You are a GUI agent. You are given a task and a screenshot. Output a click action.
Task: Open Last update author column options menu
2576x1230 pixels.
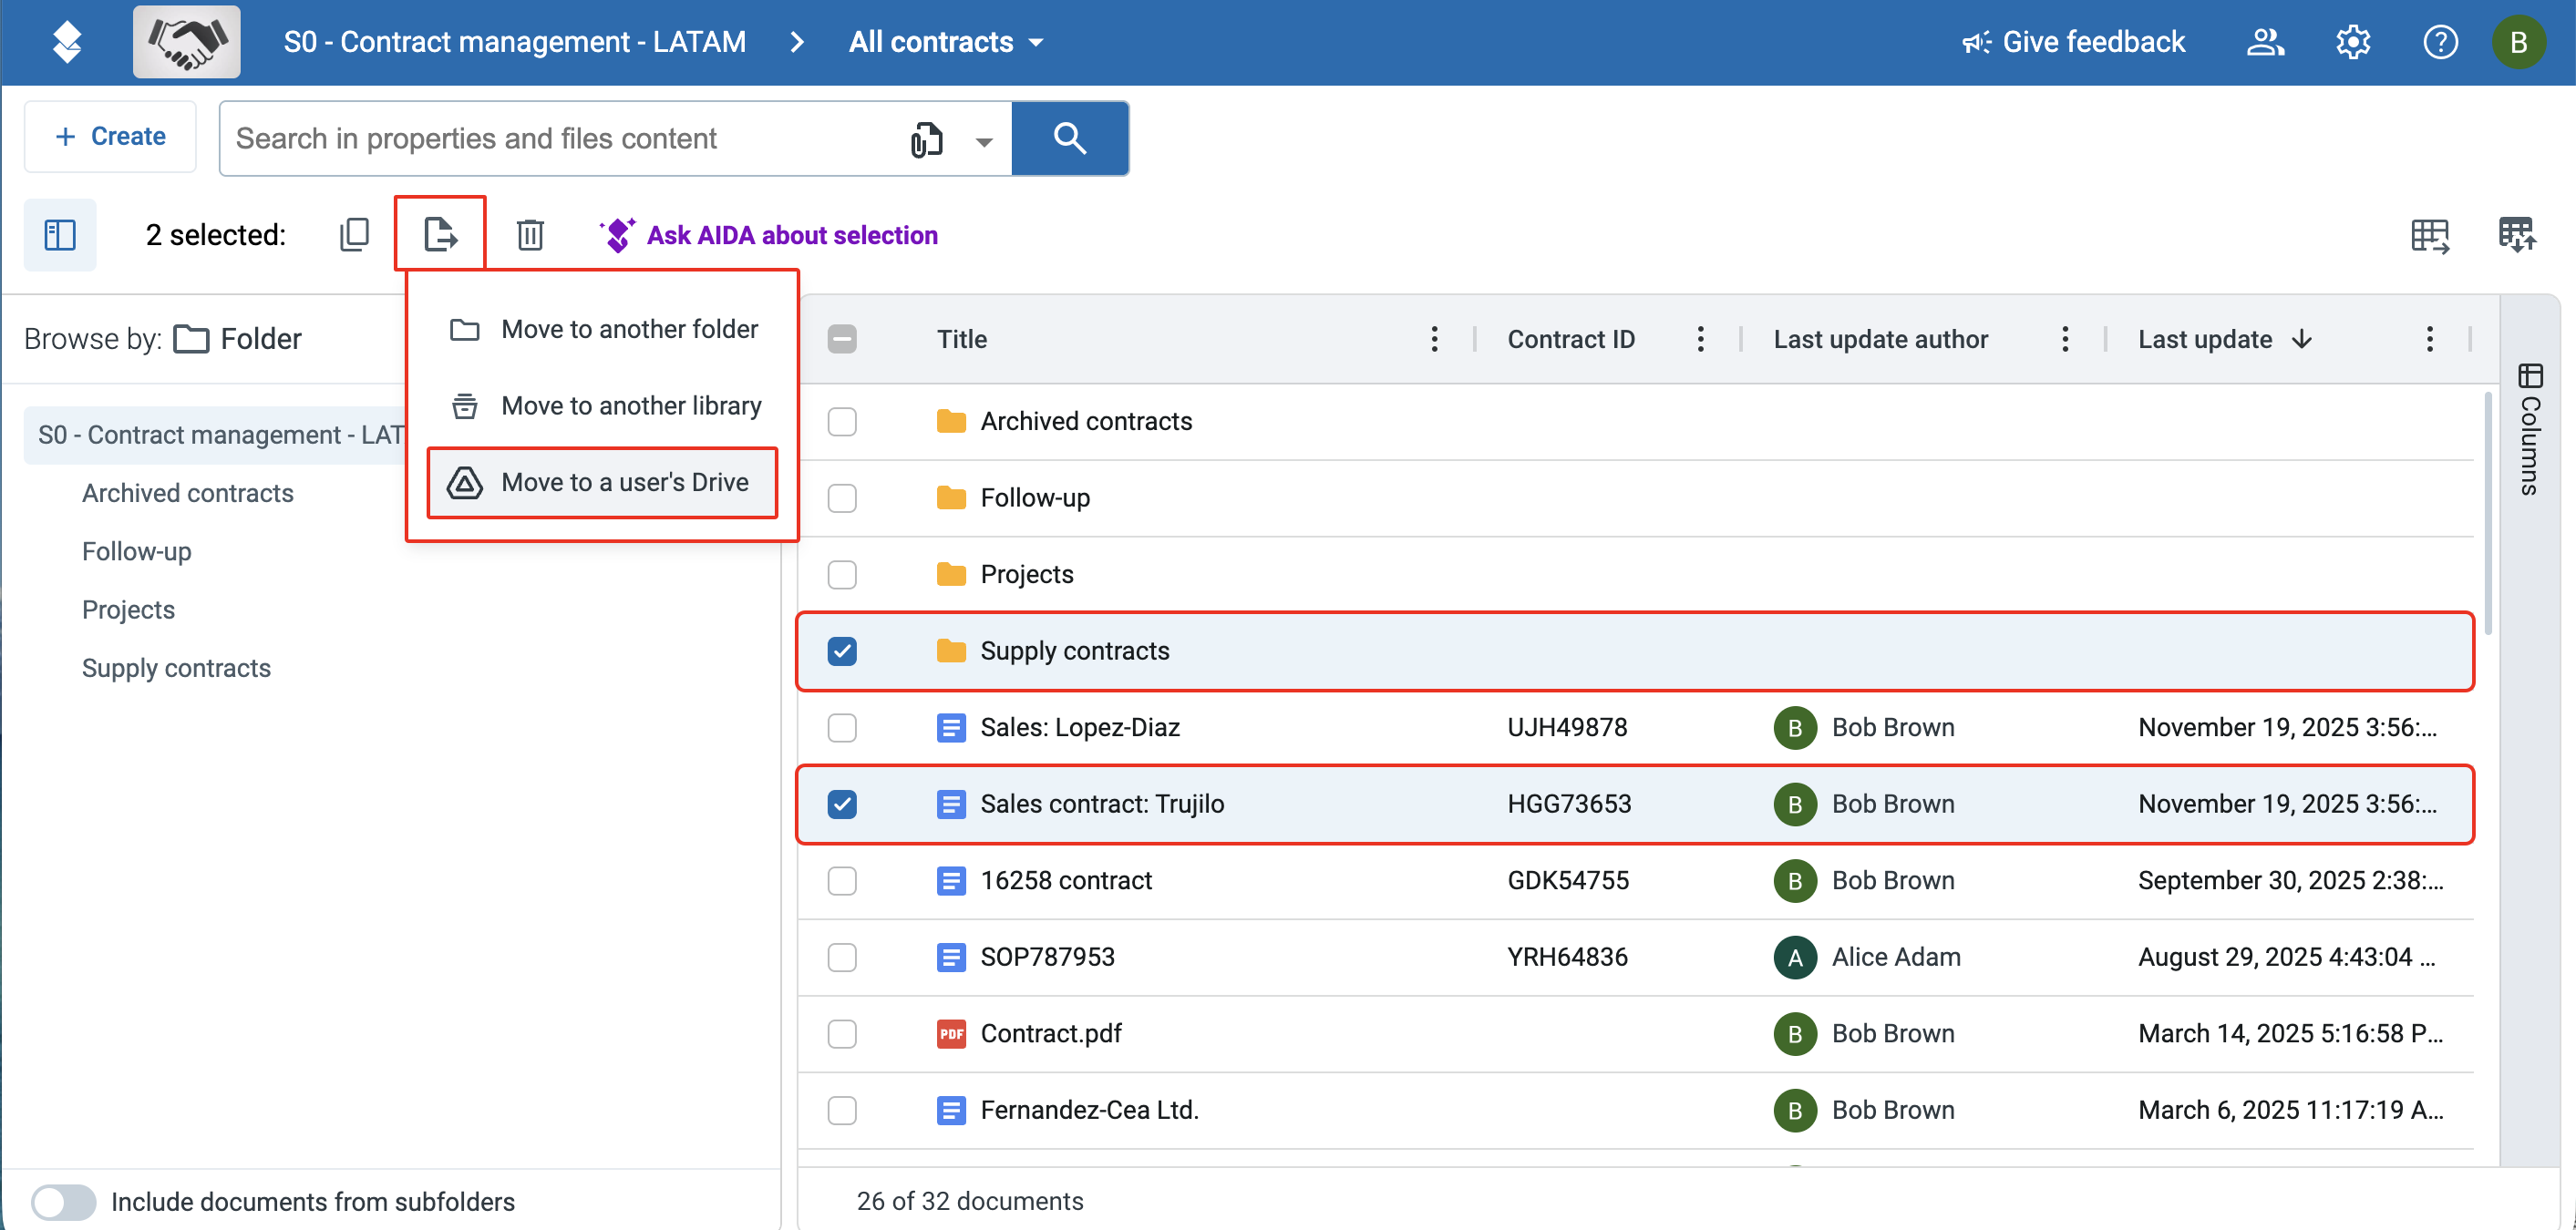click(2065, 340)
